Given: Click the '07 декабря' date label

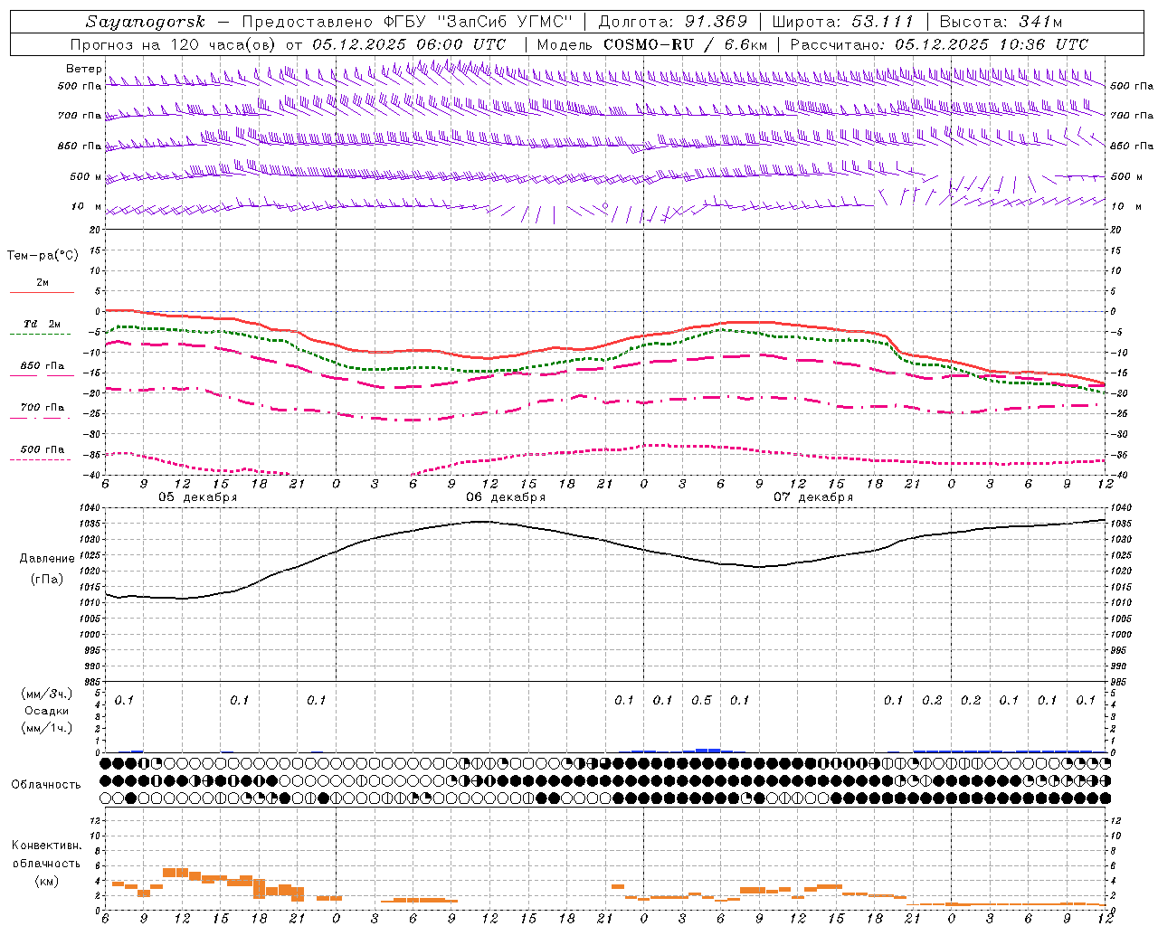Looking at the screenshot, I should coord(813,497).
